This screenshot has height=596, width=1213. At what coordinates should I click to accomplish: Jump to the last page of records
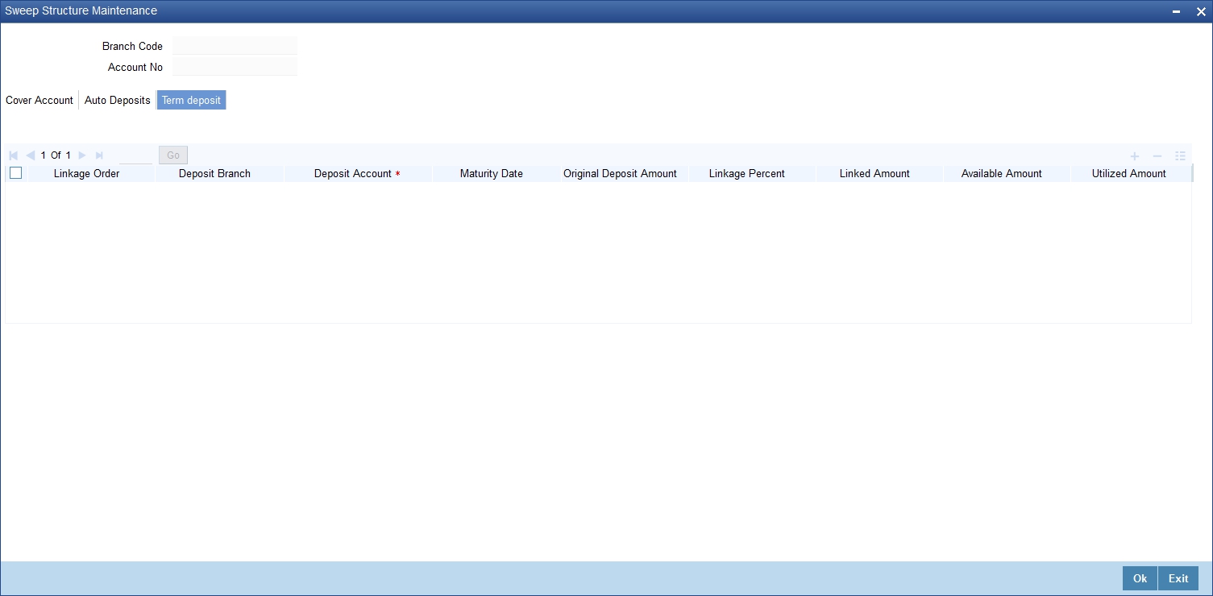(x=99, y=155)
